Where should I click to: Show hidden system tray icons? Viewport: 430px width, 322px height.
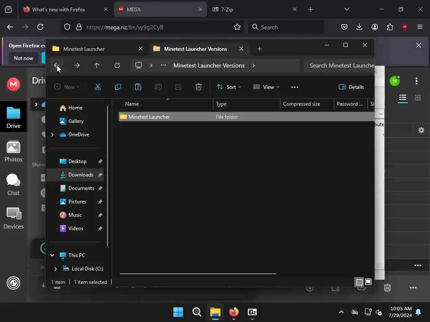[341, 312]
